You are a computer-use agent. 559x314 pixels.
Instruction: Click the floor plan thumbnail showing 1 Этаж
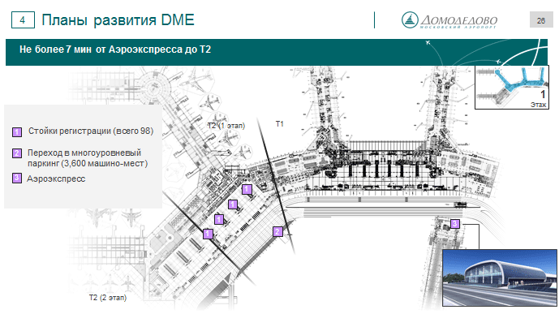[x=512, y=87]
